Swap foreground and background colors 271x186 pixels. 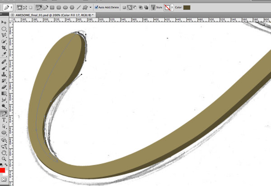click(6, 165)
